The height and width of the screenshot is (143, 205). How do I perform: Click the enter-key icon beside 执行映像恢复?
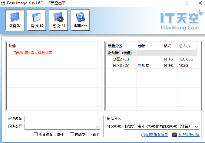pyautogui.click(x=174, y=135)
